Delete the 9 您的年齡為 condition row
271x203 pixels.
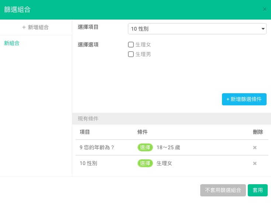click(x=254, y=148)
